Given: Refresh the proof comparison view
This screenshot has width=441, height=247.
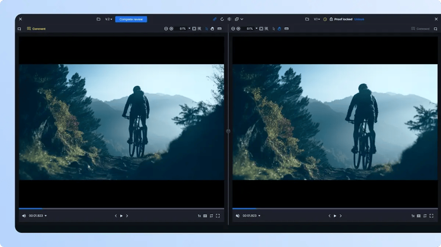Looking at the screenshot, I should 222,19.
